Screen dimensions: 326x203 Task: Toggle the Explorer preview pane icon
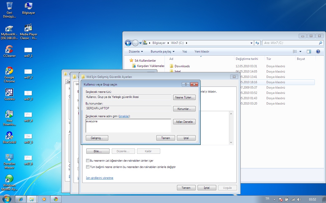[x=309, y=52]
